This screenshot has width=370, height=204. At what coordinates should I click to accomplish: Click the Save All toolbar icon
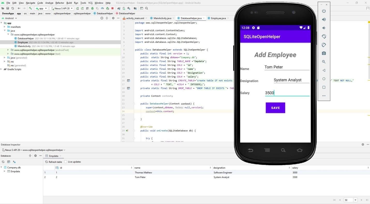click(8, 8)
